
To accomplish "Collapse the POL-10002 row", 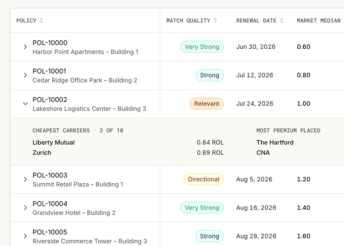I will [25, 104].
